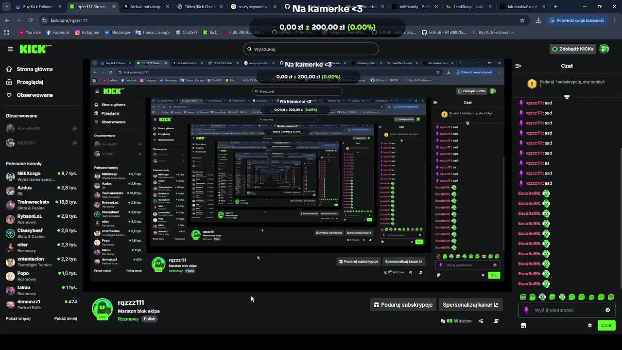The image size is (622, 350).
Task: Open the Popo channel
Action: click(41, 276)
